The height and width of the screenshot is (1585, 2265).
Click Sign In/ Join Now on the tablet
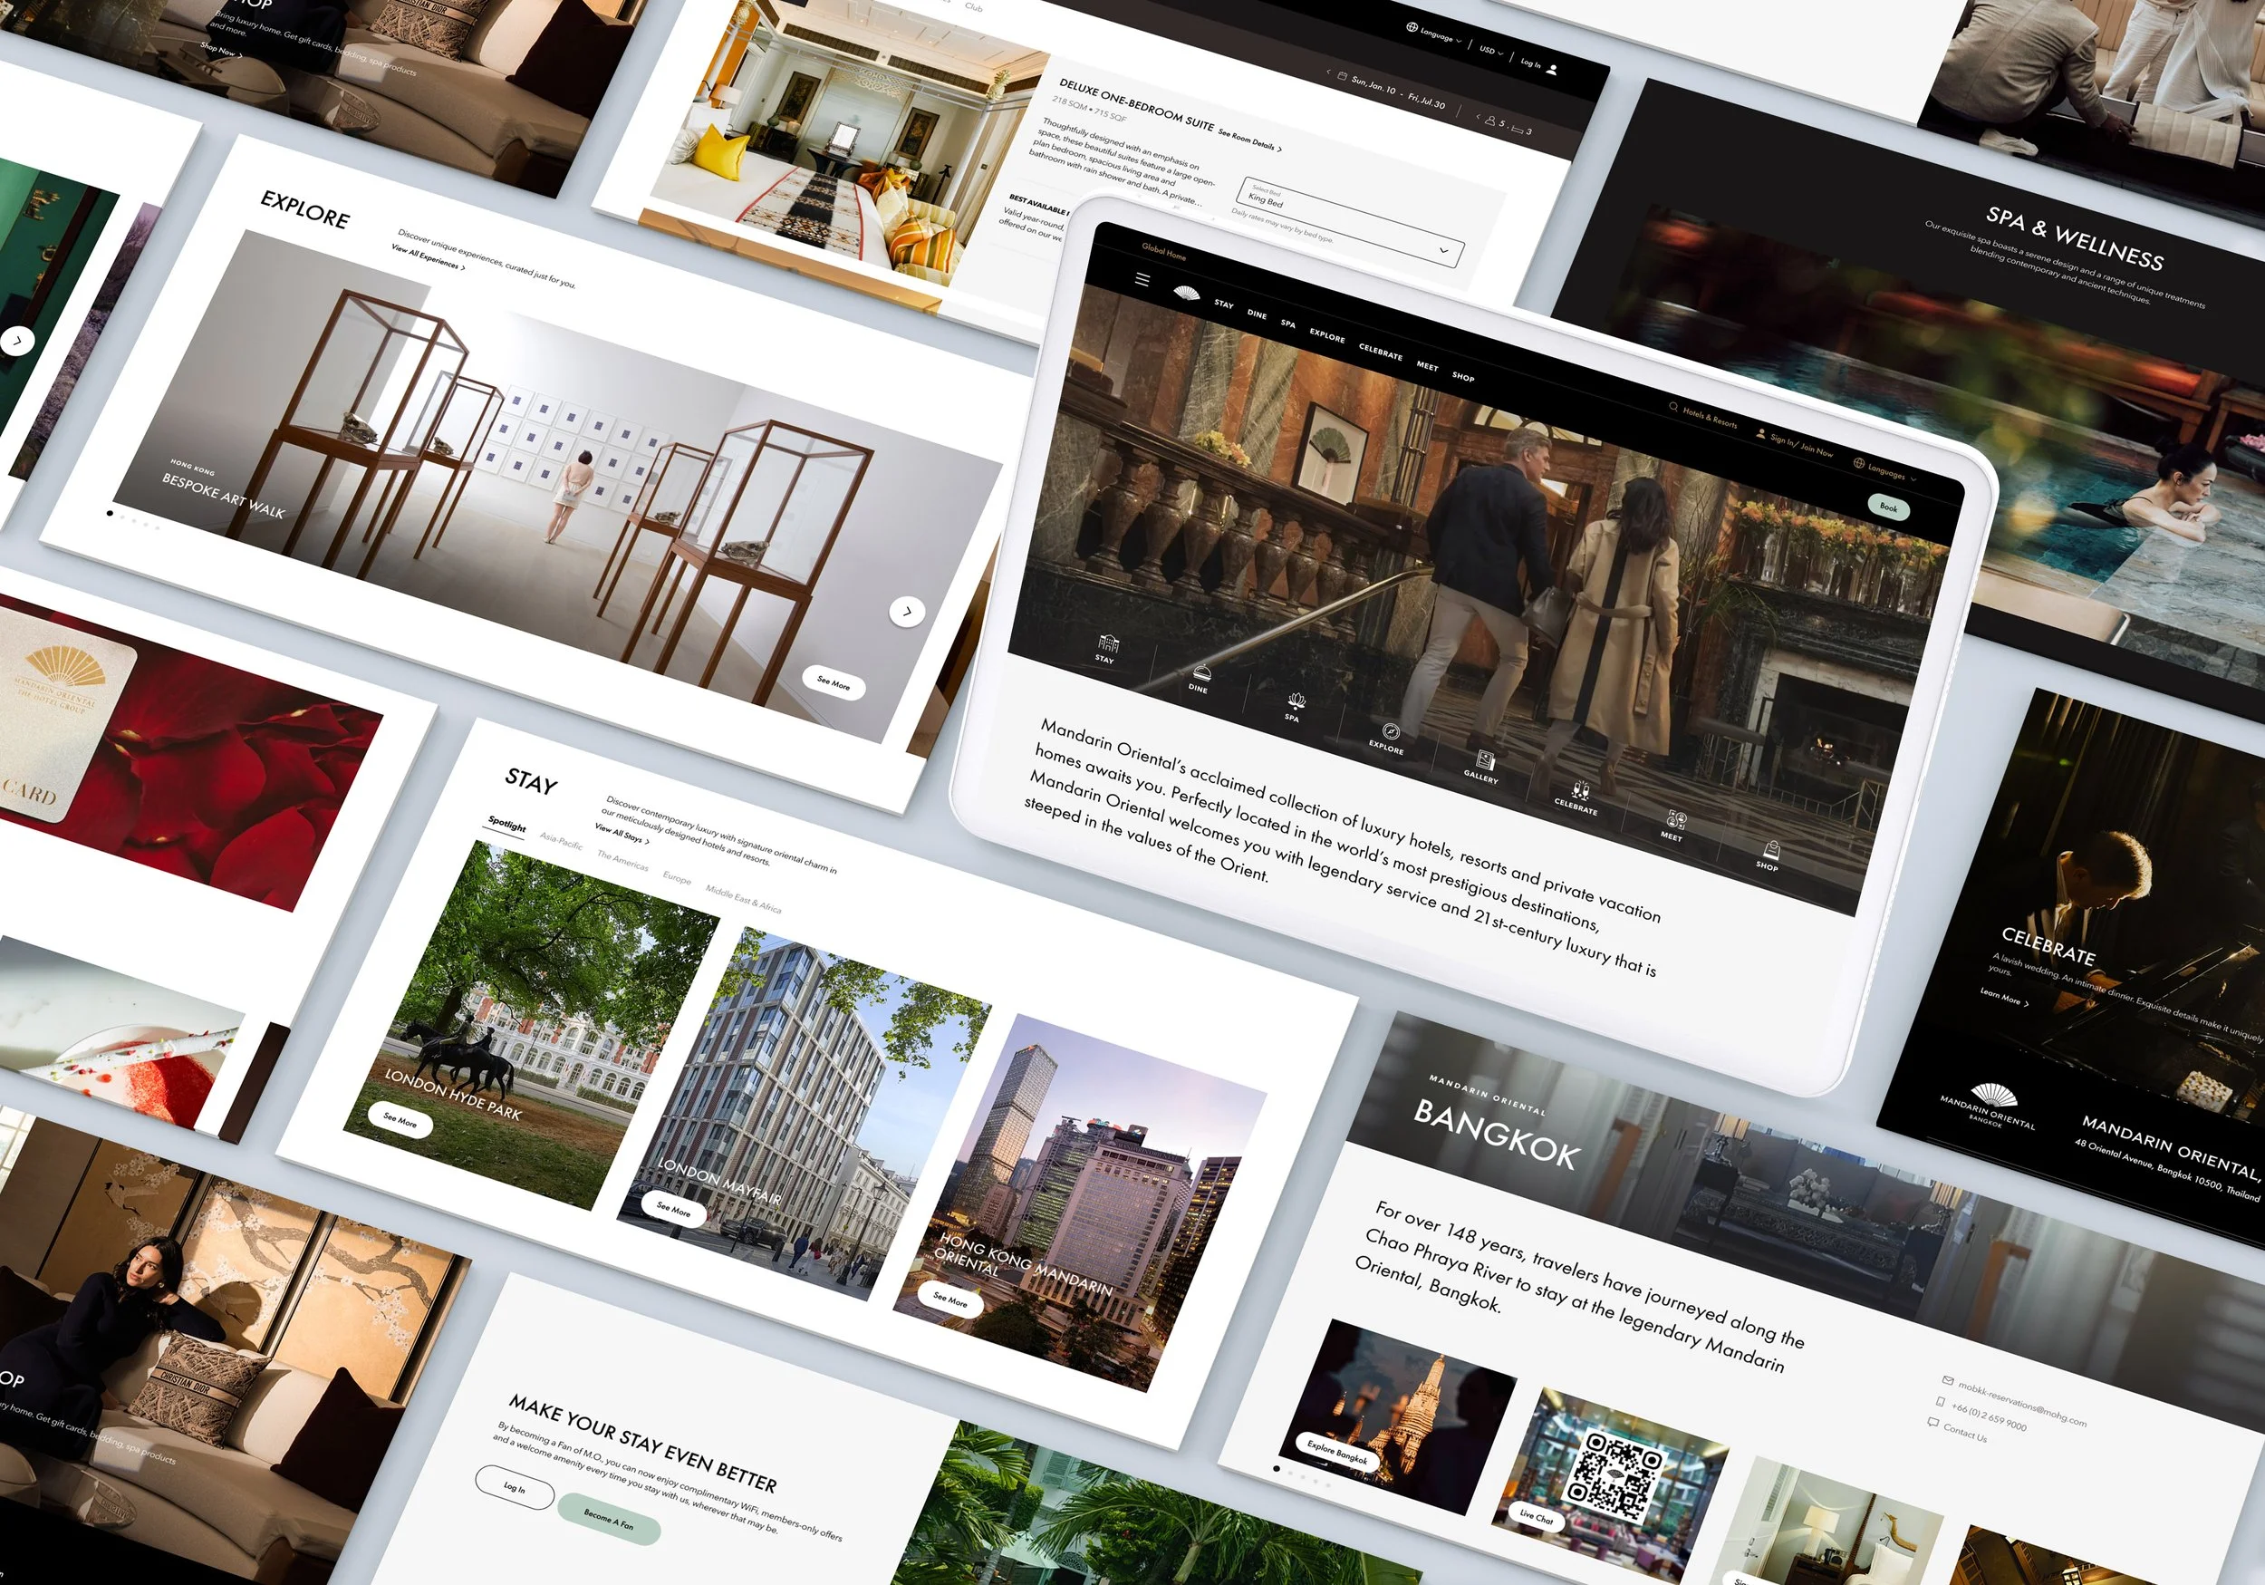[1801, 446]
